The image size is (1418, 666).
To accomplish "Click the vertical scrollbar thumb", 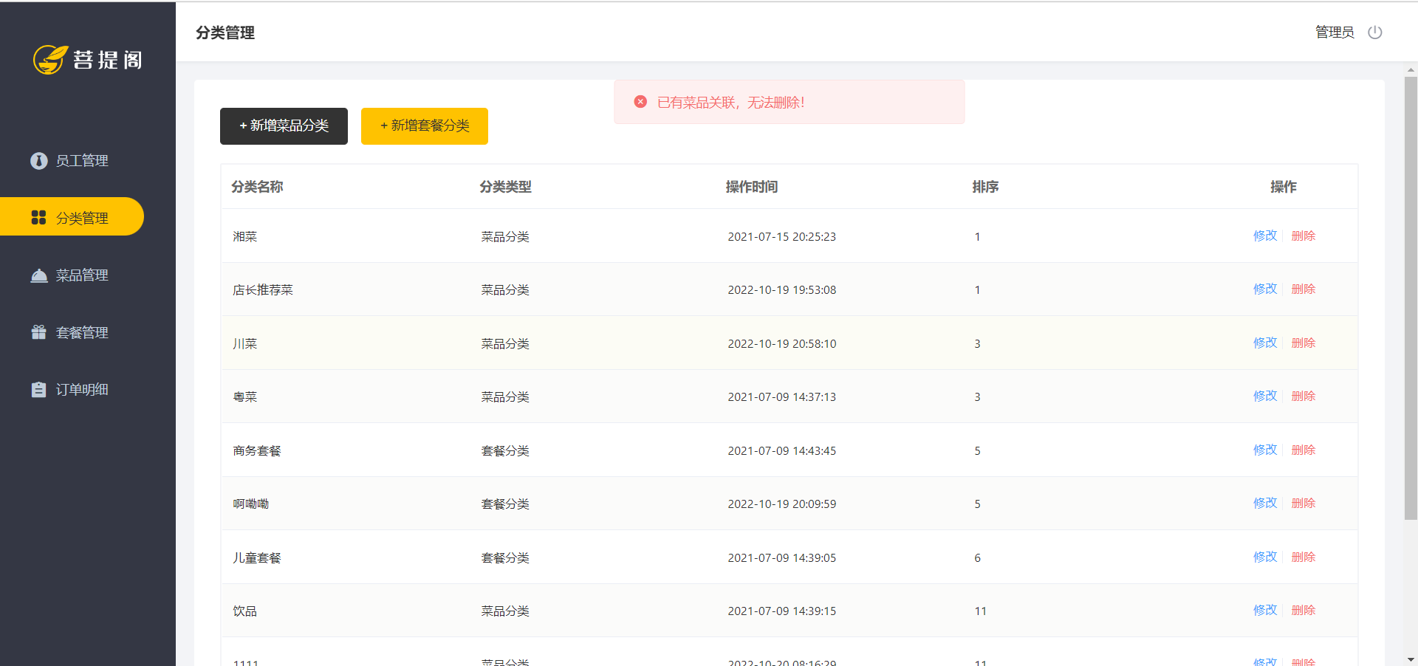I will (1411, 298).
